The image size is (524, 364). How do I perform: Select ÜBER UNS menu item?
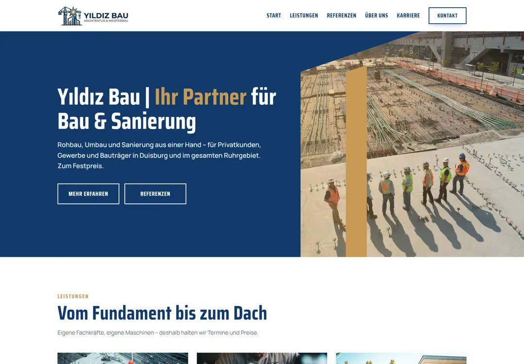pyautogui.click(x=377, y=16)
